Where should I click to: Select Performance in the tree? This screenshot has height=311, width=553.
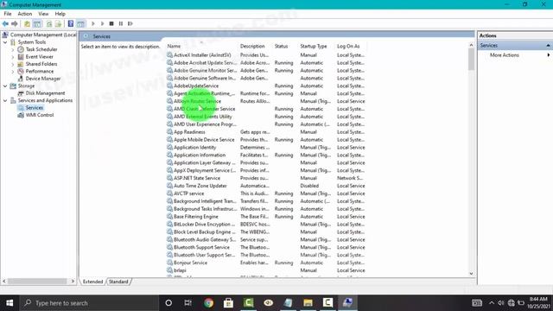click(40, 71)
